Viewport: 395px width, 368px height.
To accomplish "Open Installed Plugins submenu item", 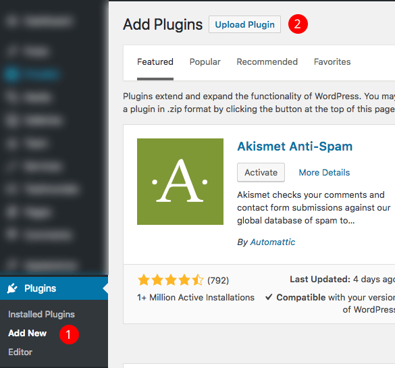I will tap(42, 315).
